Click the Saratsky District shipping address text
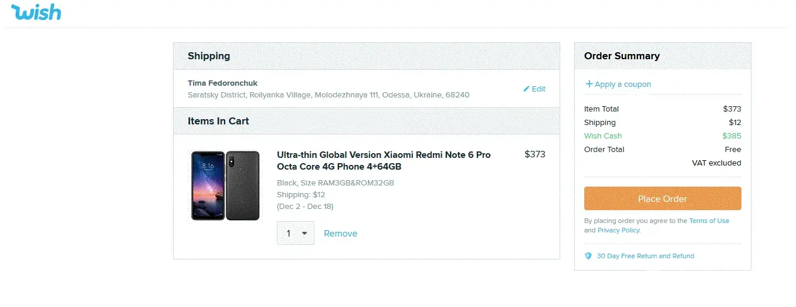The width and height of the screenshot is (796, 307). pos(328,95)
